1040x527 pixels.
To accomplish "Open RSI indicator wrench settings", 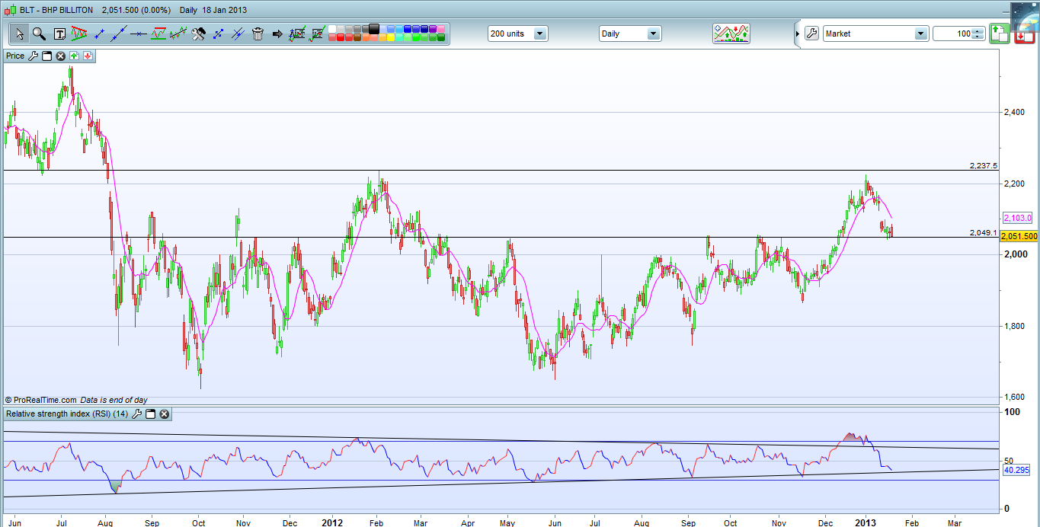I will pos(137,414).
